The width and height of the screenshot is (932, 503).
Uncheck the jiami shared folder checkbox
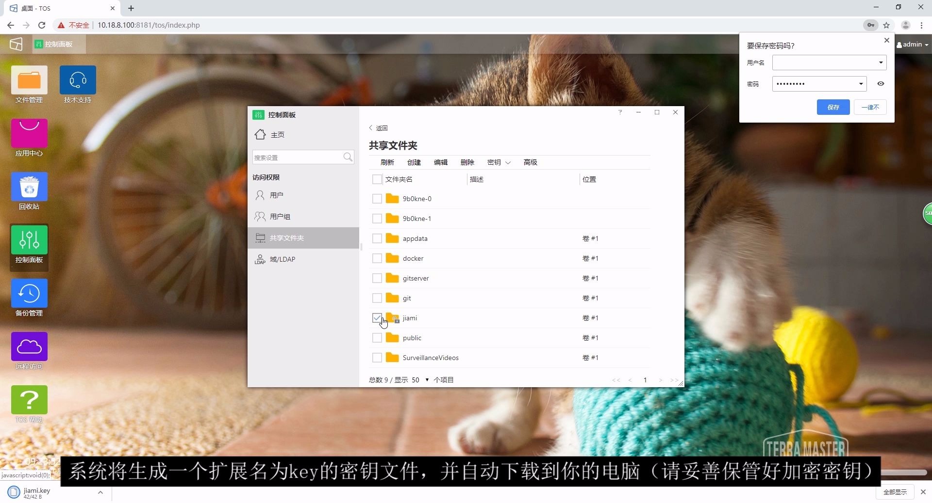tap(377, 318)
